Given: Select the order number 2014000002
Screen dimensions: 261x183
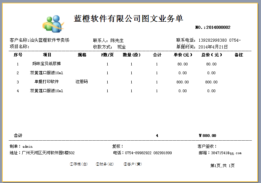Looking at the screenshot, I should (x=218, y=27).
